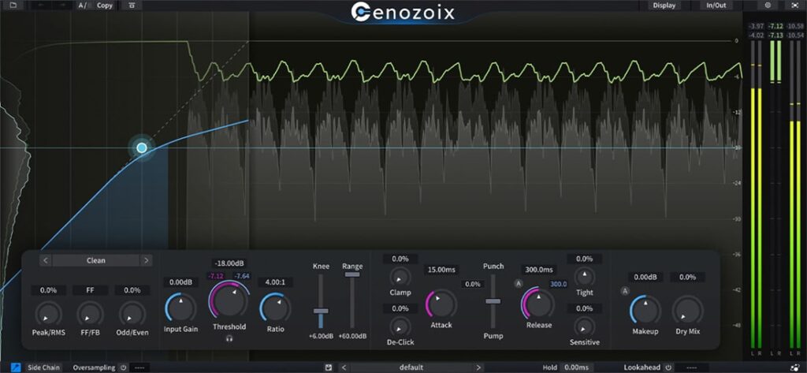This screenshot has width=807, height=373.
Task: Adjust the FF/FB knob
Action: coord(90,314)
